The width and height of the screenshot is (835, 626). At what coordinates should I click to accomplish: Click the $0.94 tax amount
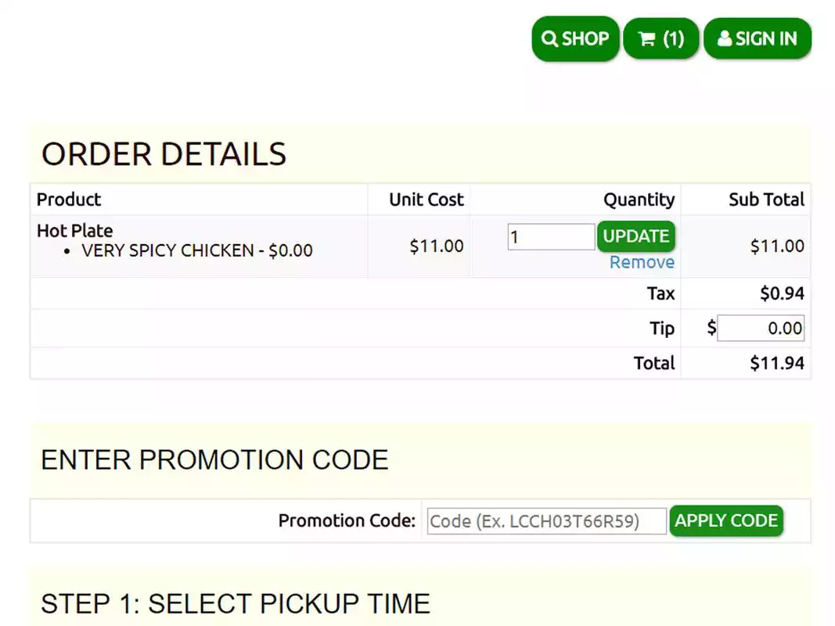(782, 293)
